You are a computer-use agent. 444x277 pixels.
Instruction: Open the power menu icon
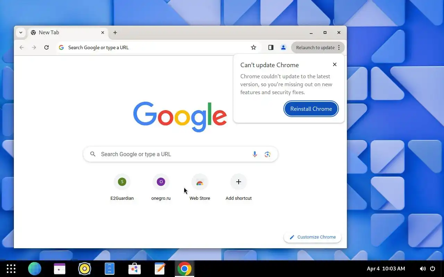tap(433, 269)
